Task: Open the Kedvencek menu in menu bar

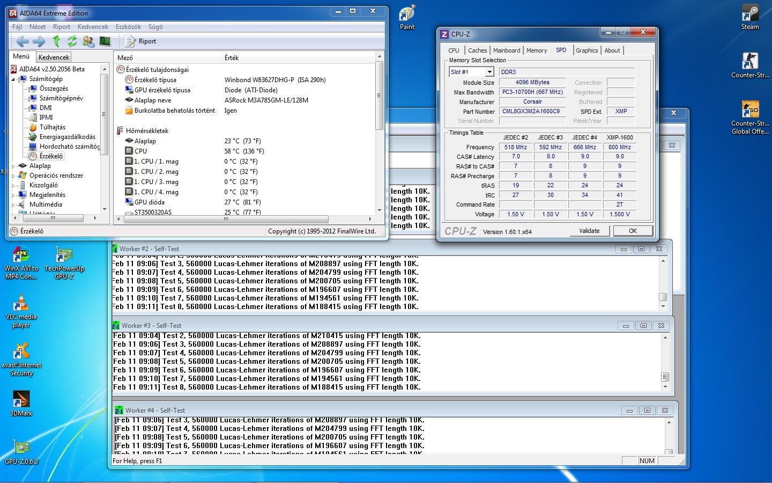Action: [x=93, y=27]
